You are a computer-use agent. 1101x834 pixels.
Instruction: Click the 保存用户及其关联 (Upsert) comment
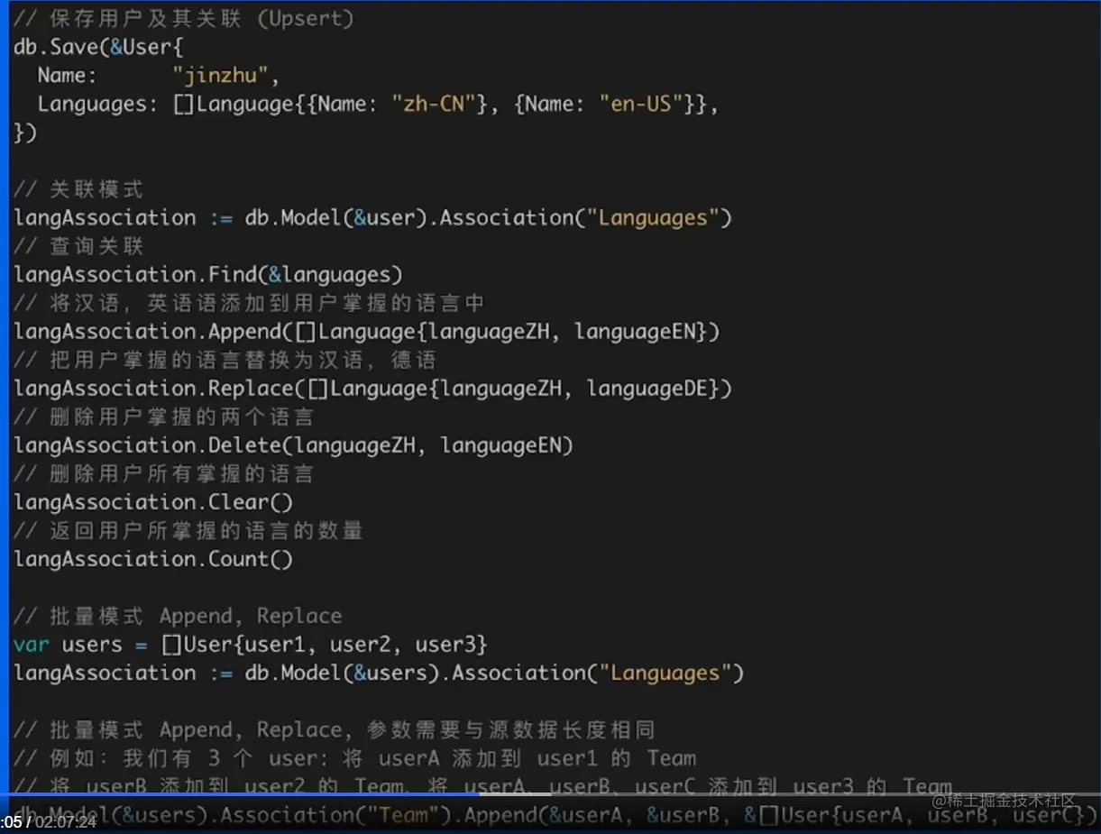pos(180,17)
